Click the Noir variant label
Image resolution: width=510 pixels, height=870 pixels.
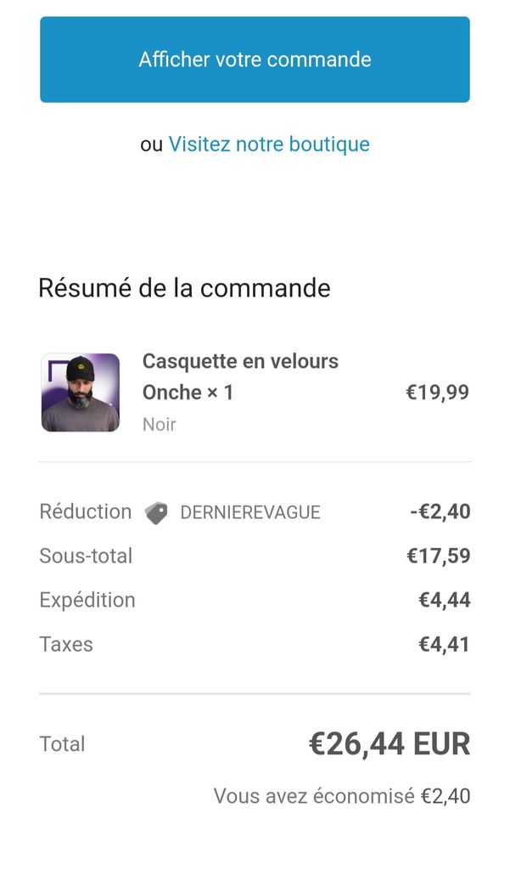click(159, 424)
